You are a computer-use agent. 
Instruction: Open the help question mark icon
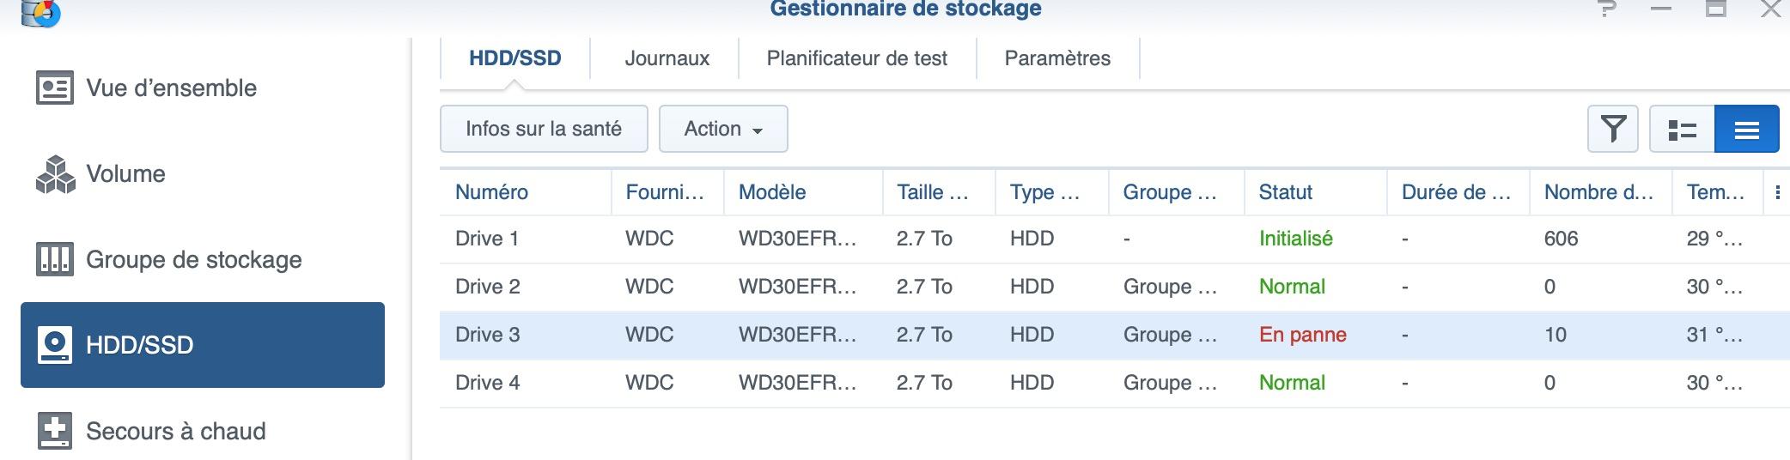1606,10
